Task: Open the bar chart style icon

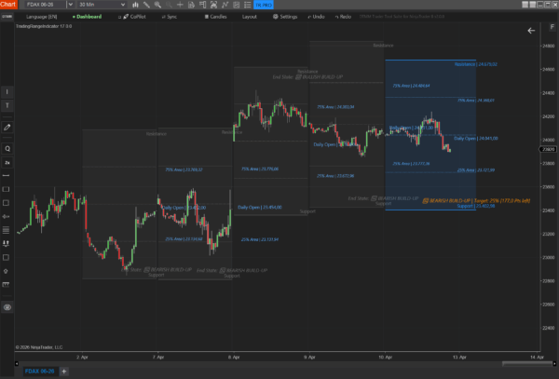Action: 135,5
